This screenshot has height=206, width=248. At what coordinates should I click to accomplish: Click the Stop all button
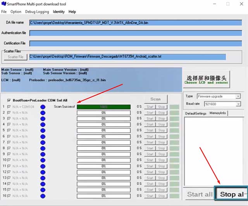[231, 194]
